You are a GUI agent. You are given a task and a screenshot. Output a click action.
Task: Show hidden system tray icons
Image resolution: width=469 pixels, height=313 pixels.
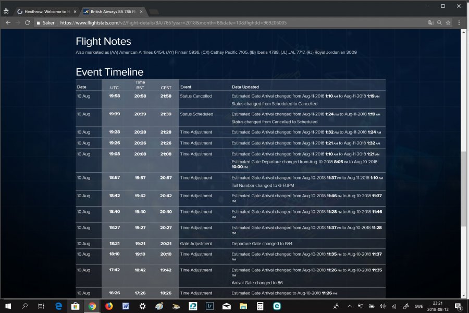349,306
